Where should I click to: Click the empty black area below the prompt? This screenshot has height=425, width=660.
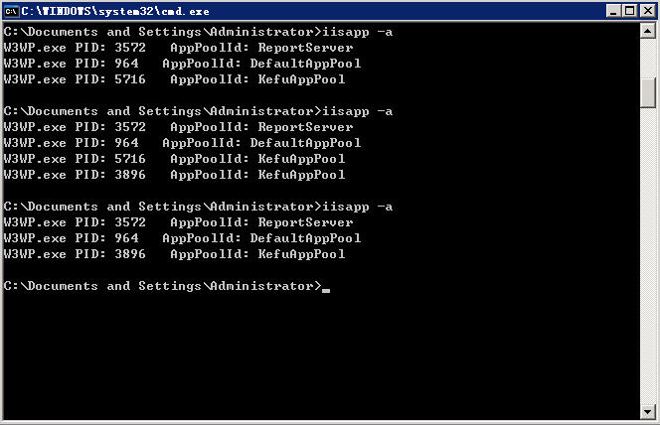(318, 357)
